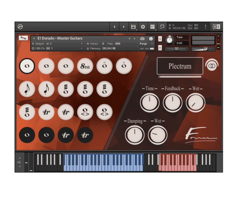
Task: Open the workspace layout panel icon
Action: tap(152, 27)
